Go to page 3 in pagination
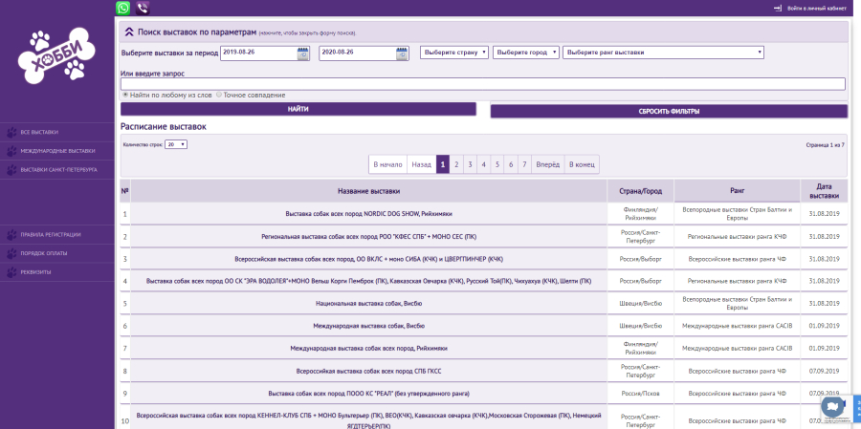Viewport: 861px width, 429px height. click(x=470, y=164)
